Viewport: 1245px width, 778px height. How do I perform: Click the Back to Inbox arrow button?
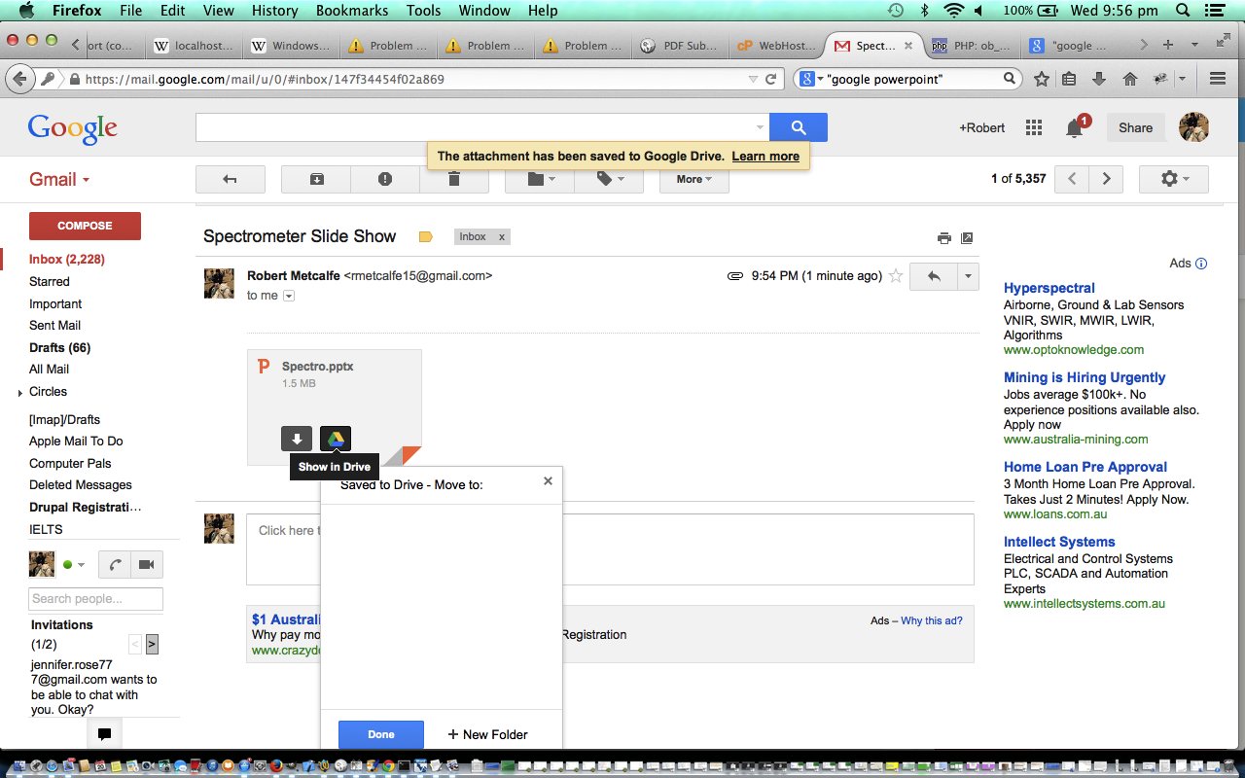click(x=231, y=179)
